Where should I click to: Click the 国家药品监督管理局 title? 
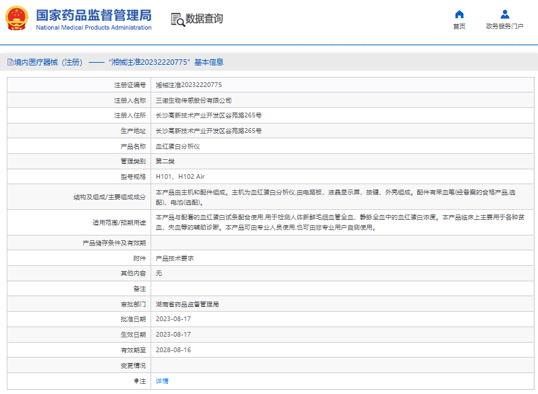pyautogui.click(x=94, y=16)
